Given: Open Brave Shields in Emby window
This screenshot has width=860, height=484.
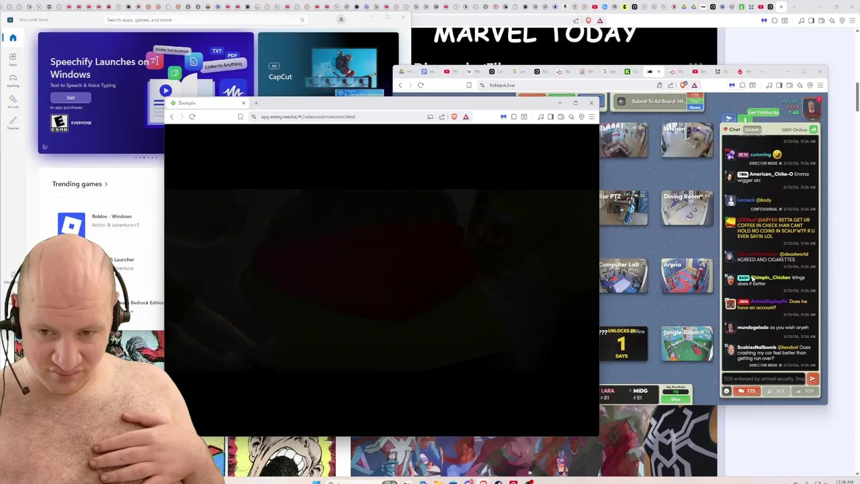Looking at the screenshot, I should tap(454, 117).
